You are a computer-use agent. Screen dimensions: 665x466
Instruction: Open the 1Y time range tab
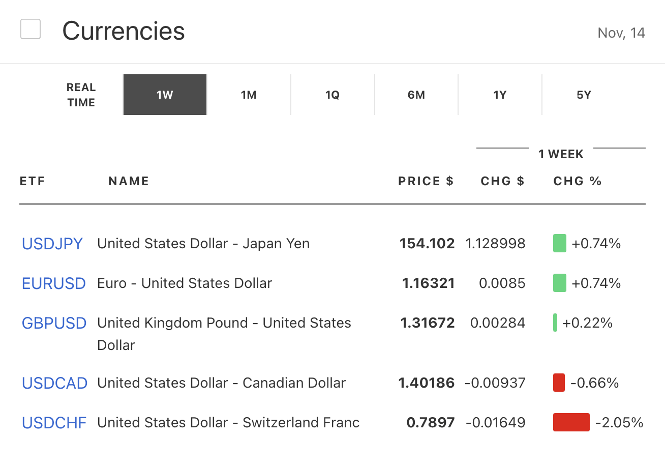pyautogui.click(x=500, y=95)
